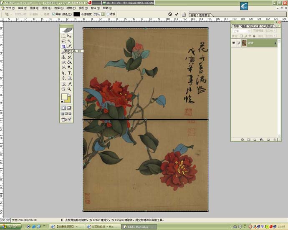Open the Window (窗口) menu

pos(95,8)
